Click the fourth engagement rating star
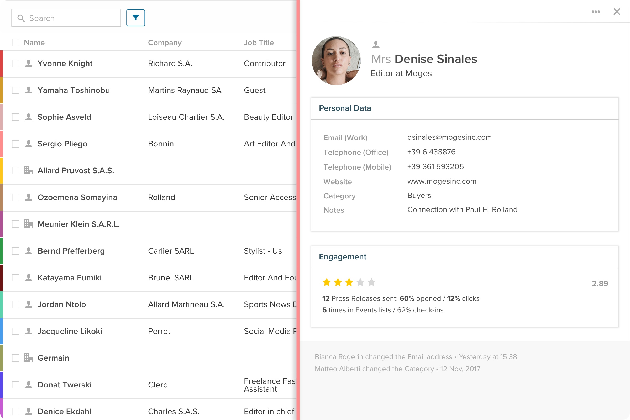Viewport: 630px width, 420px height. coord(360,282)
